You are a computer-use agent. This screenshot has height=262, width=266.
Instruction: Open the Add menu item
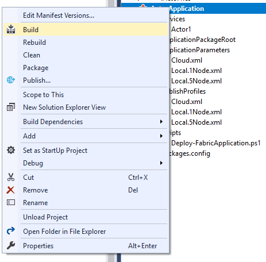tap(85, 136)
